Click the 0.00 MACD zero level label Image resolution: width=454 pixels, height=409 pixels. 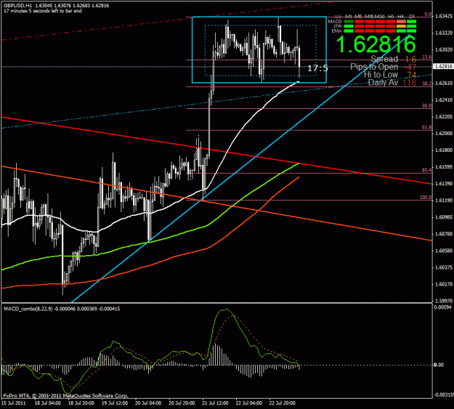[439, 365]
